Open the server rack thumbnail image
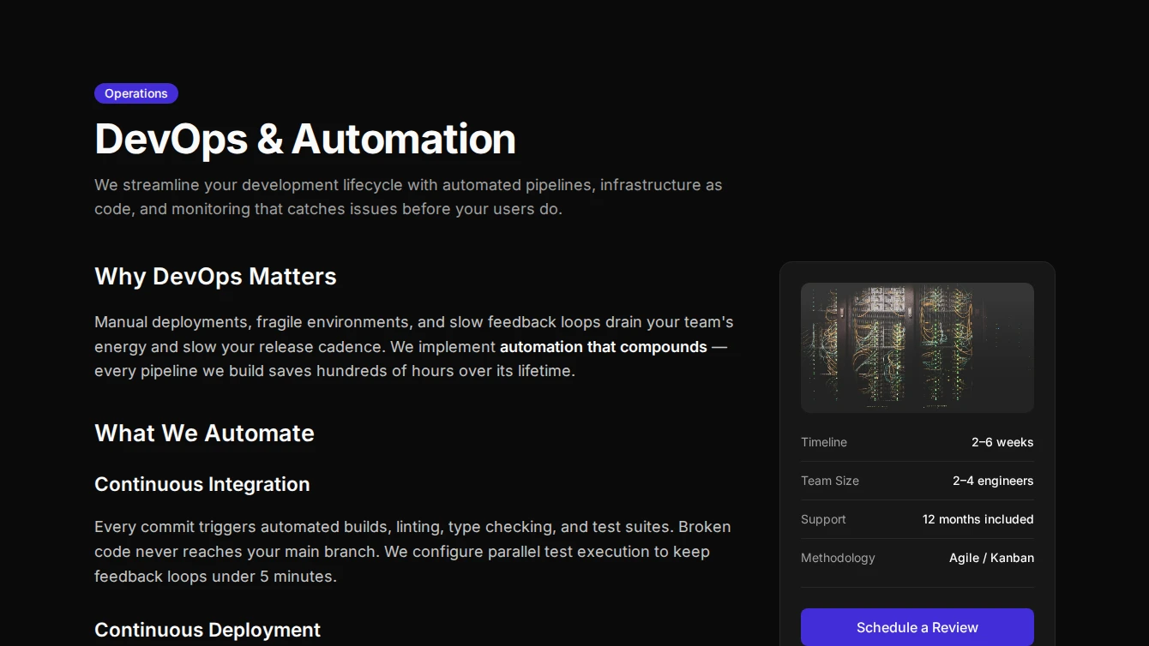1149x646 pixels. pos(917,348)
